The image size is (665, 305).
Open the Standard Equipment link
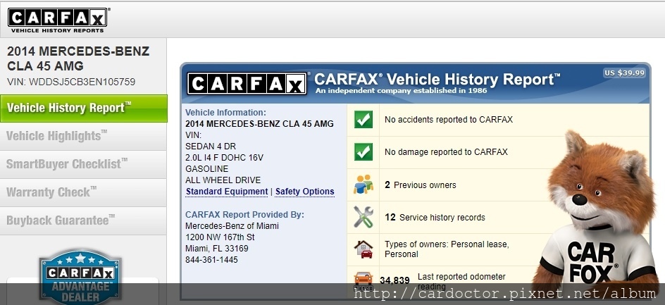(x=227, y=192)
